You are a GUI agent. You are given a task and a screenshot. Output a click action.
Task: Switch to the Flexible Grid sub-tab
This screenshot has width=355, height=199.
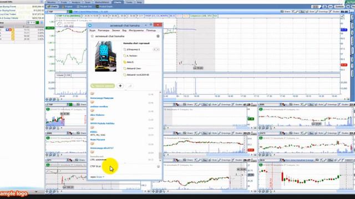coord(84,7)
